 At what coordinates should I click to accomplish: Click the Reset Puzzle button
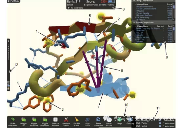109,122
